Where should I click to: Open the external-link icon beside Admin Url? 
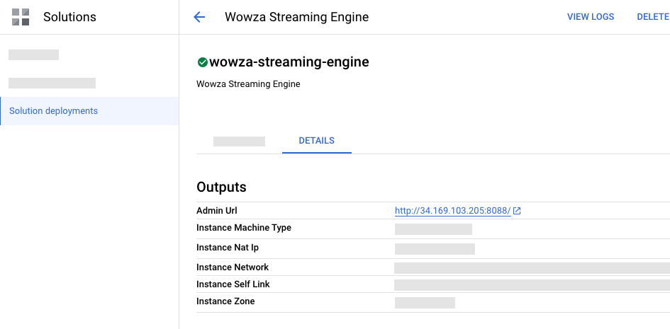(517, 211)
